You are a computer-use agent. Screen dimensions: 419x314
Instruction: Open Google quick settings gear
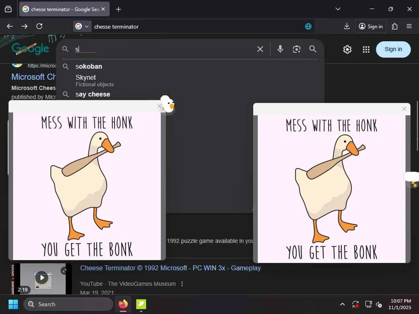click(347, 49)
